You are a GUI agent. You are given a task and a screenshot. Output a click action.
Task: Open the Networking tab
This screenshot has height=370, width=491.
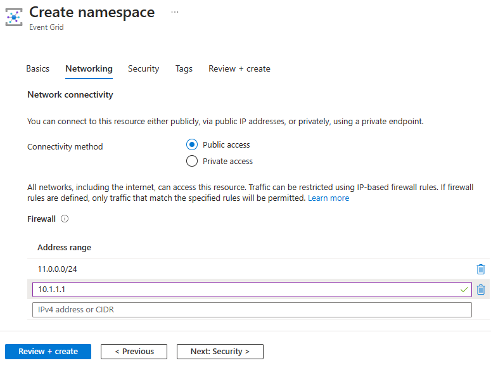coord(89,69)
